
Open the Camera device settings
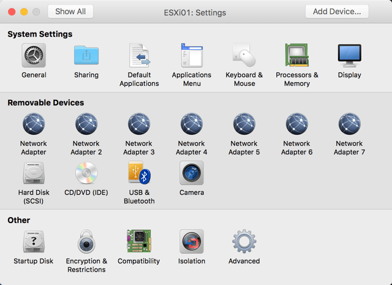[x=192, y=173]
